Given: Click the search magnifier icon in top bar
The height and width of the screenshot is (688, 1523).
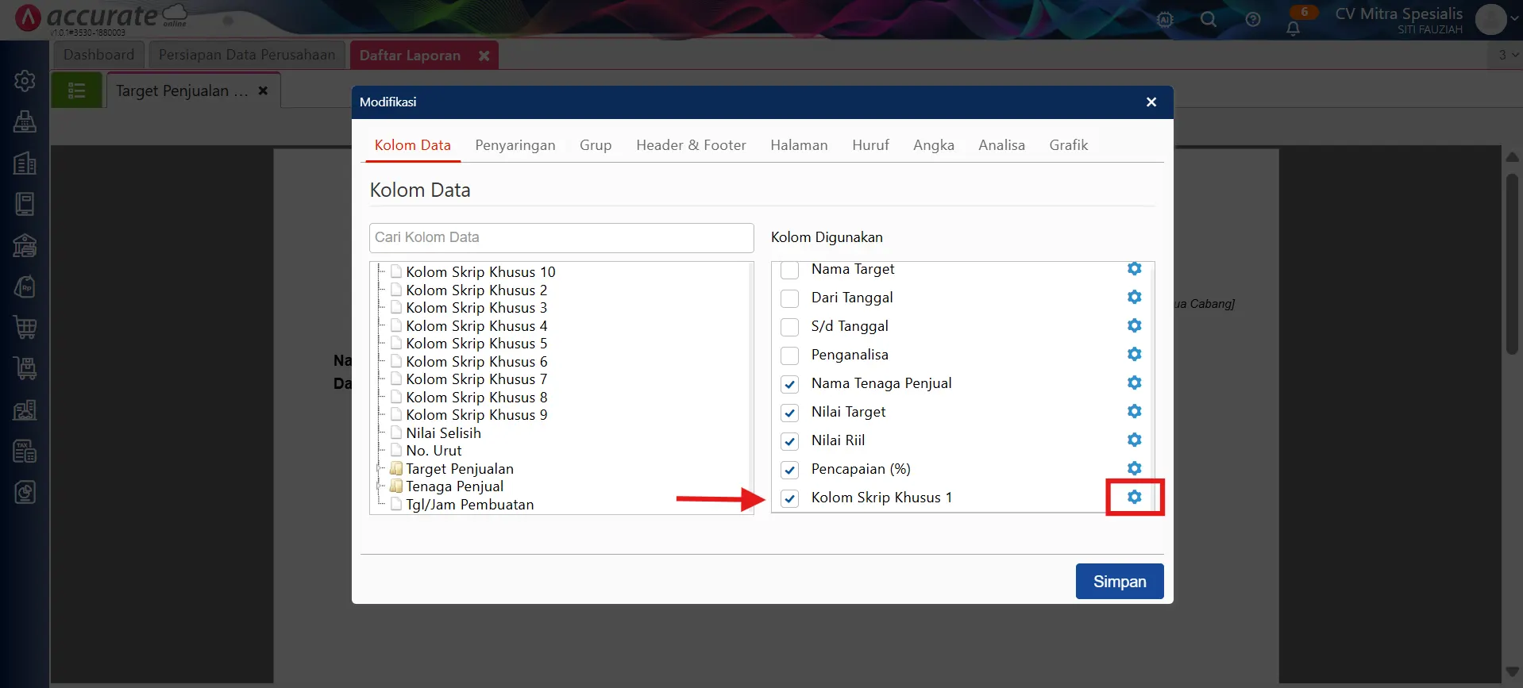Looking at the screenshot, I should (x=1209, y=19).
